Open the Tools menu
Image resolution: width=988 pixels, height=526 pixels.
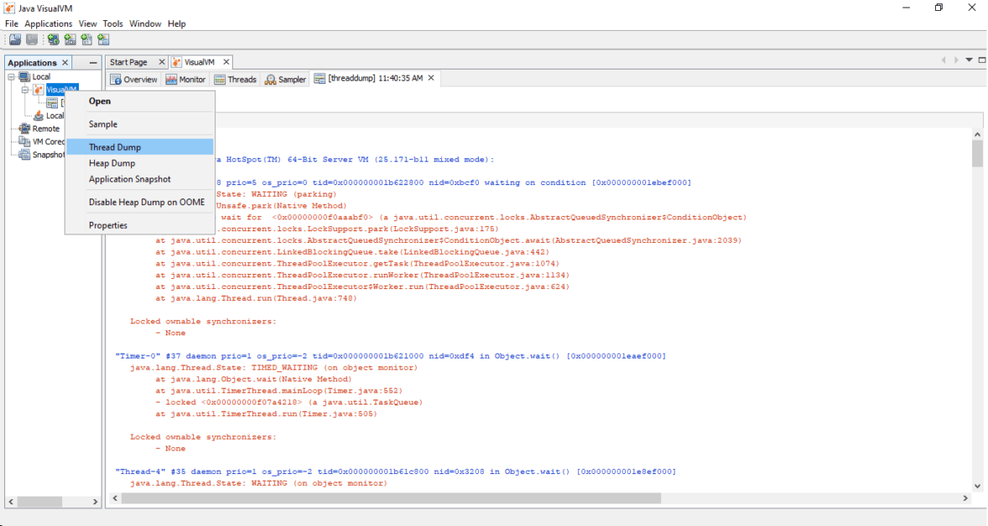tap(112, 23)
